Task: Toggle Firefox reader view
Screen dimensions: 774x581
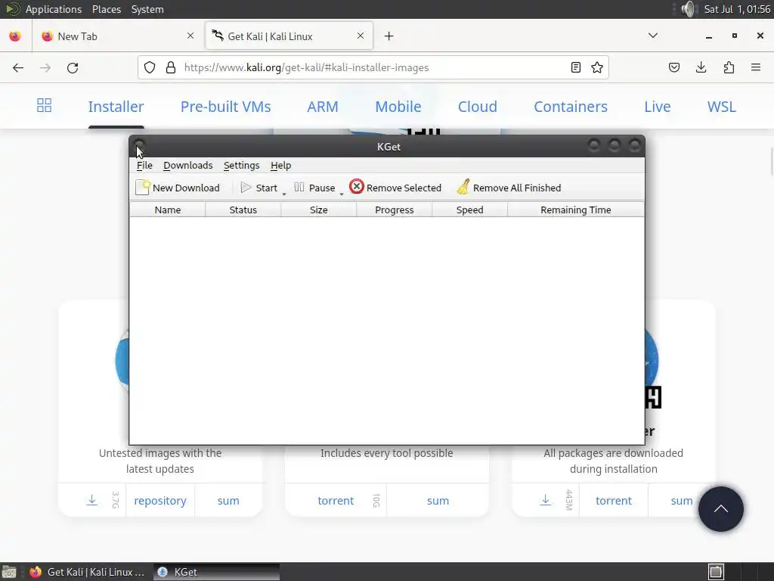Action: (x=575, y=67)
